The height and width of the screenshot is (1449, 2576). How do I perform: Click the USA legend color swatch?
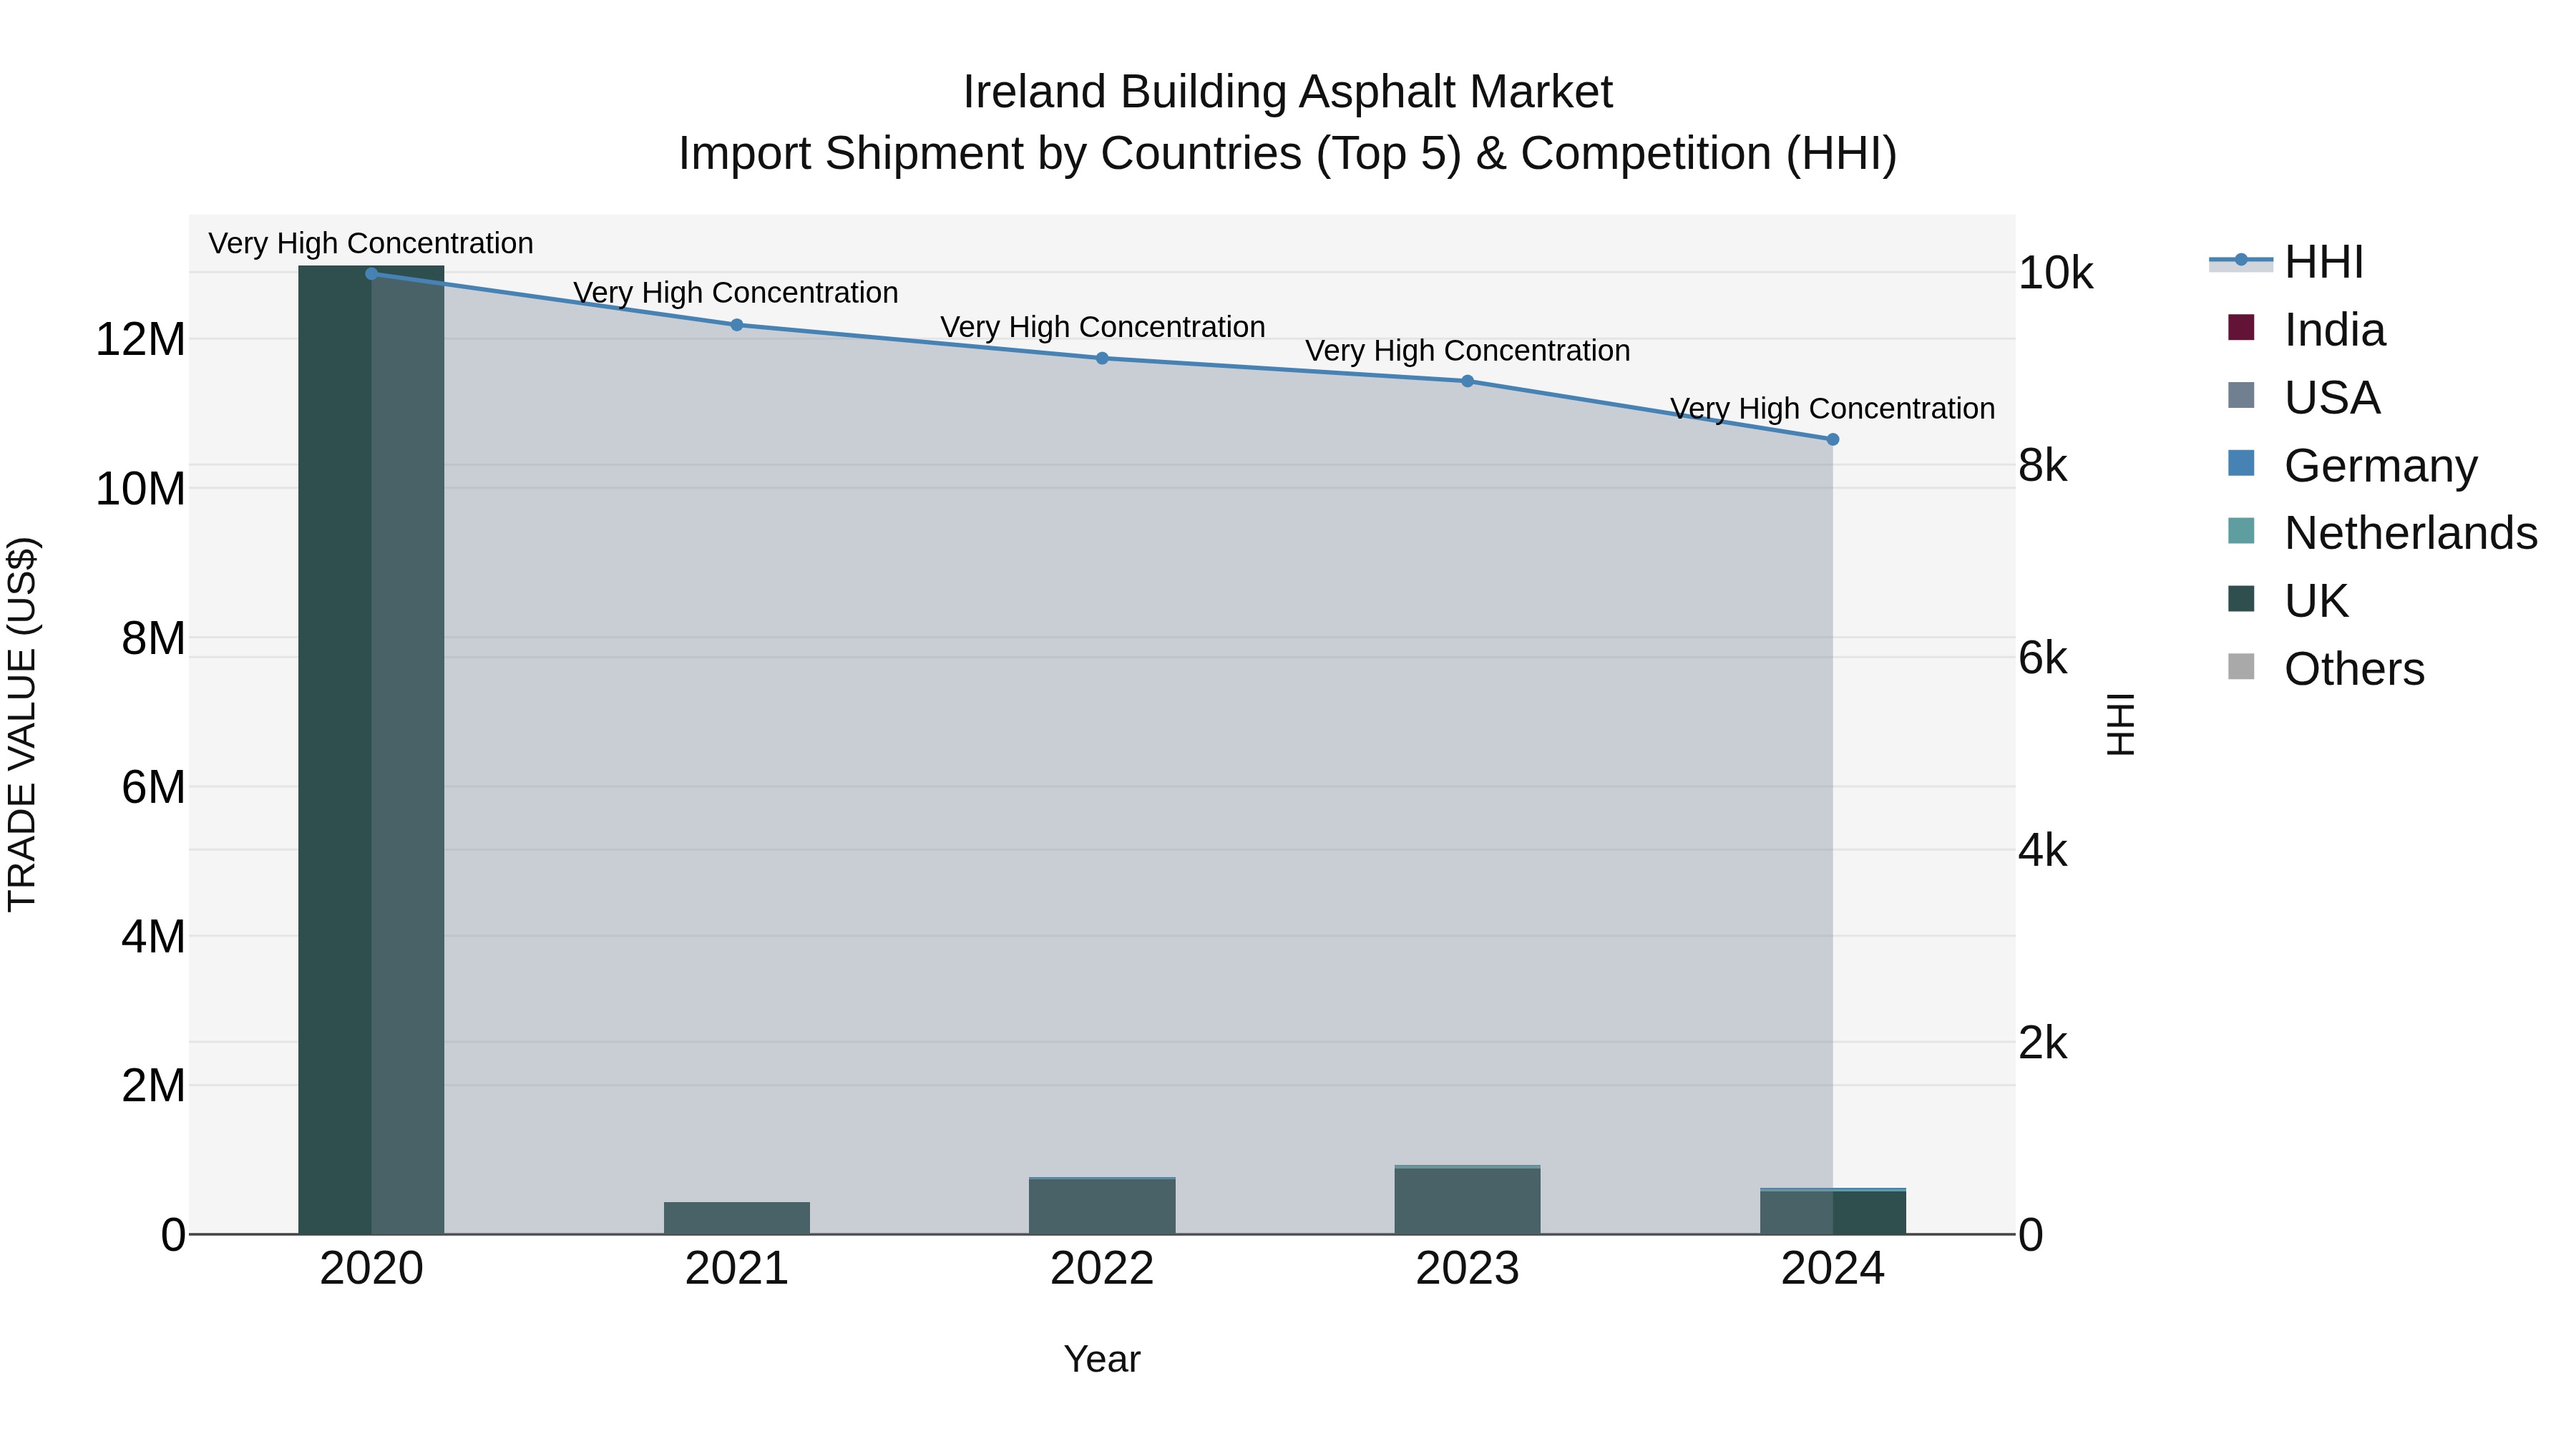[2241, 396]
